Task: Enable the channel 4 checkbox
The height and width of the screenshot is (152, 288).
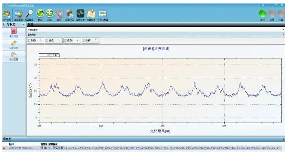Action: click(x=84, y=41)
